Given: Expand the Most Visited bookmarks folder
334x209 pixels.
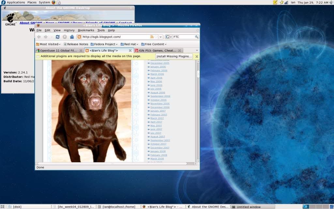Looking at the screenshot, I should (x=48, y=44).
